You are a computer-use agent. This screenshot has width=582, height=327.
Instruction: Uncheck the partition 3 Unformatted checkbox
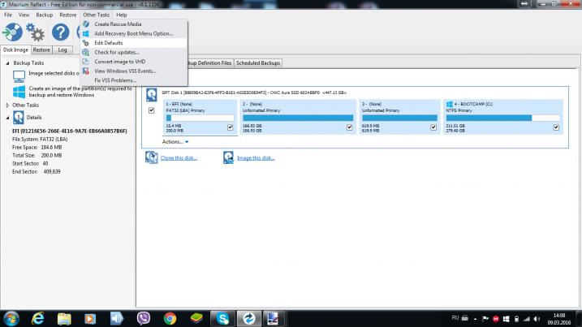pos(433,127)
